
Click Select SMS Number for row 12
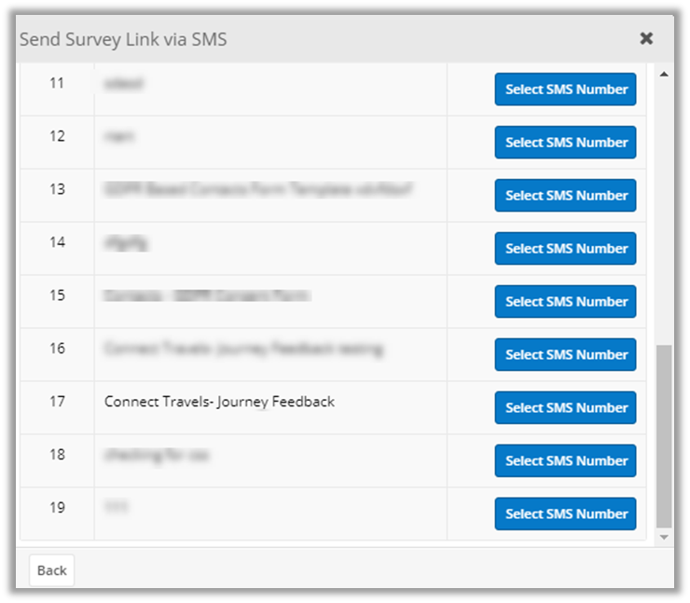565,143
